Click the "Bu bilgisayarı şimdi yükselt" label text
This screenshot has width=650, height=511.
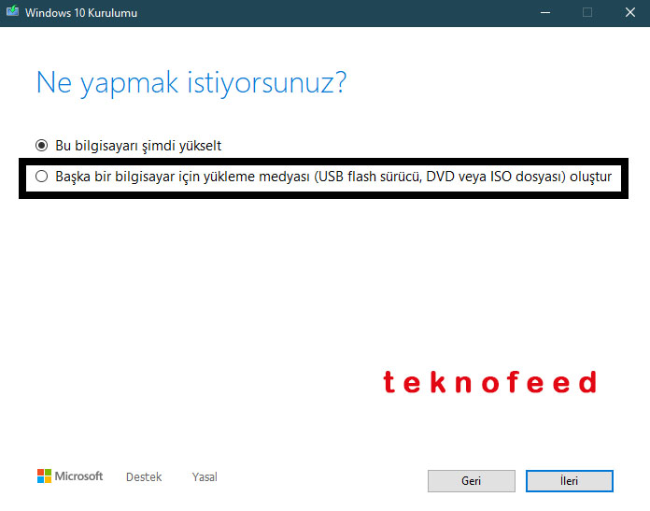(x=138, y=146)
